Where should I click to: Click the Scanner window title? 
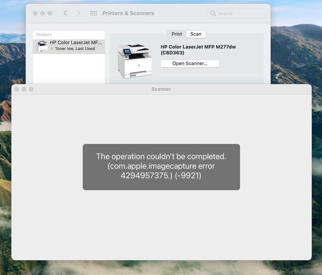[x=161, y=89]
